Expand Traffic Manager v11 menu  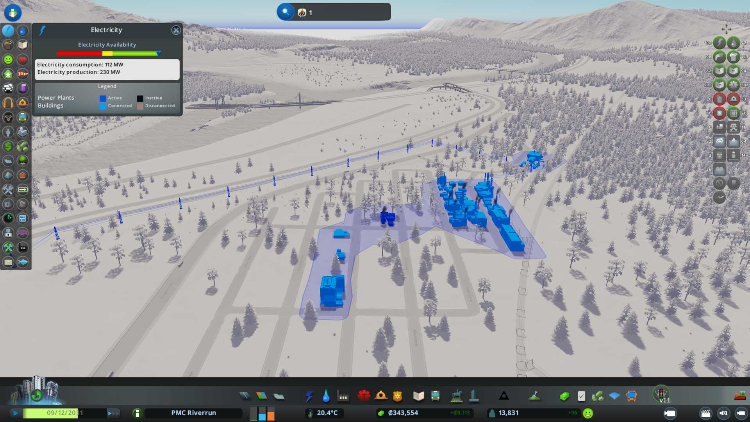tap(661, 394)
